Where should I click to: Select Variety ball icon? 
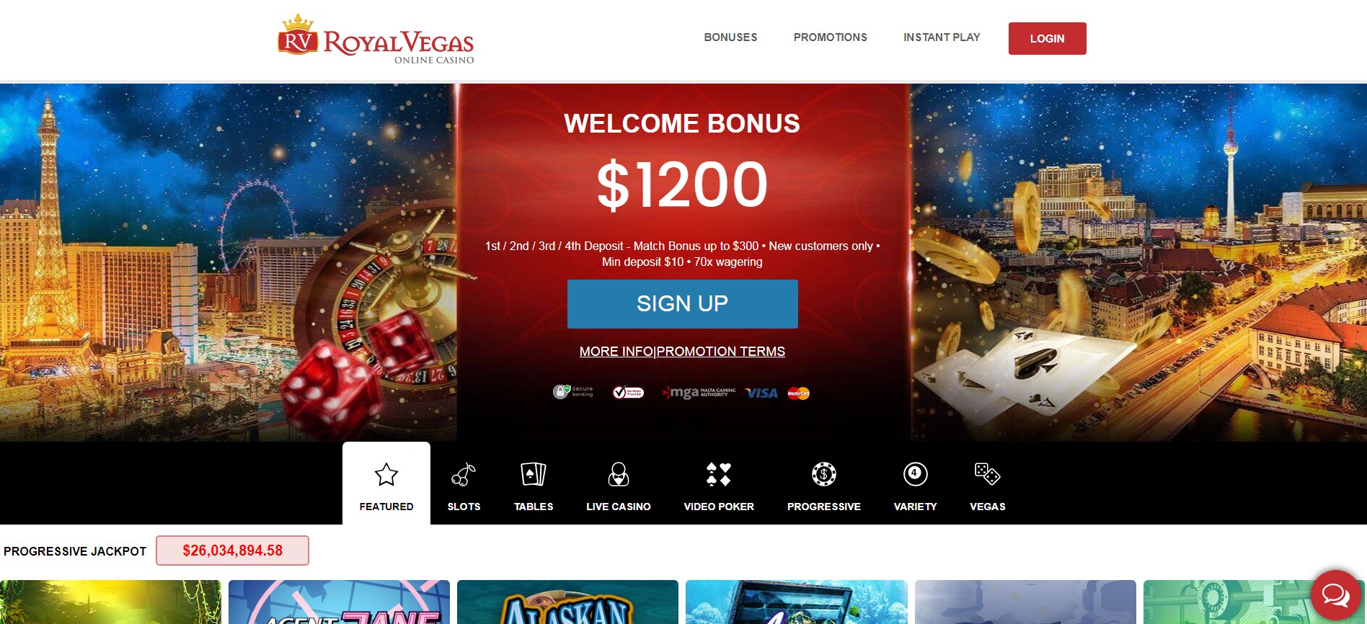(x=916, y=474)
